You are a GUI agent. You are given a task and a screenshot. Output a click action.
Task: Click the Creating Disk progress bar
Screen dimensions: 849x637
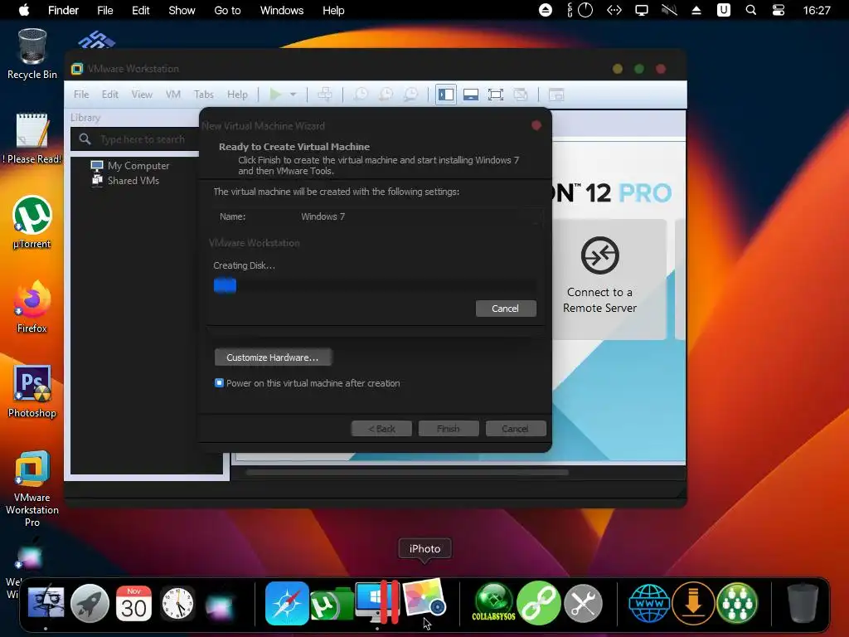(375, 285)
